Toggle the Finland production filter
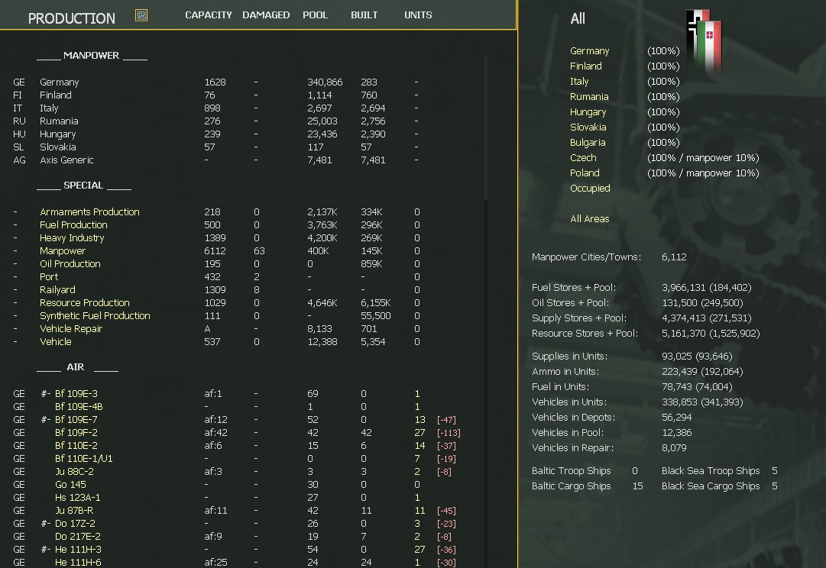Image resolution: width=826 pixels, height=568 pixels. (x=585, y=66)
